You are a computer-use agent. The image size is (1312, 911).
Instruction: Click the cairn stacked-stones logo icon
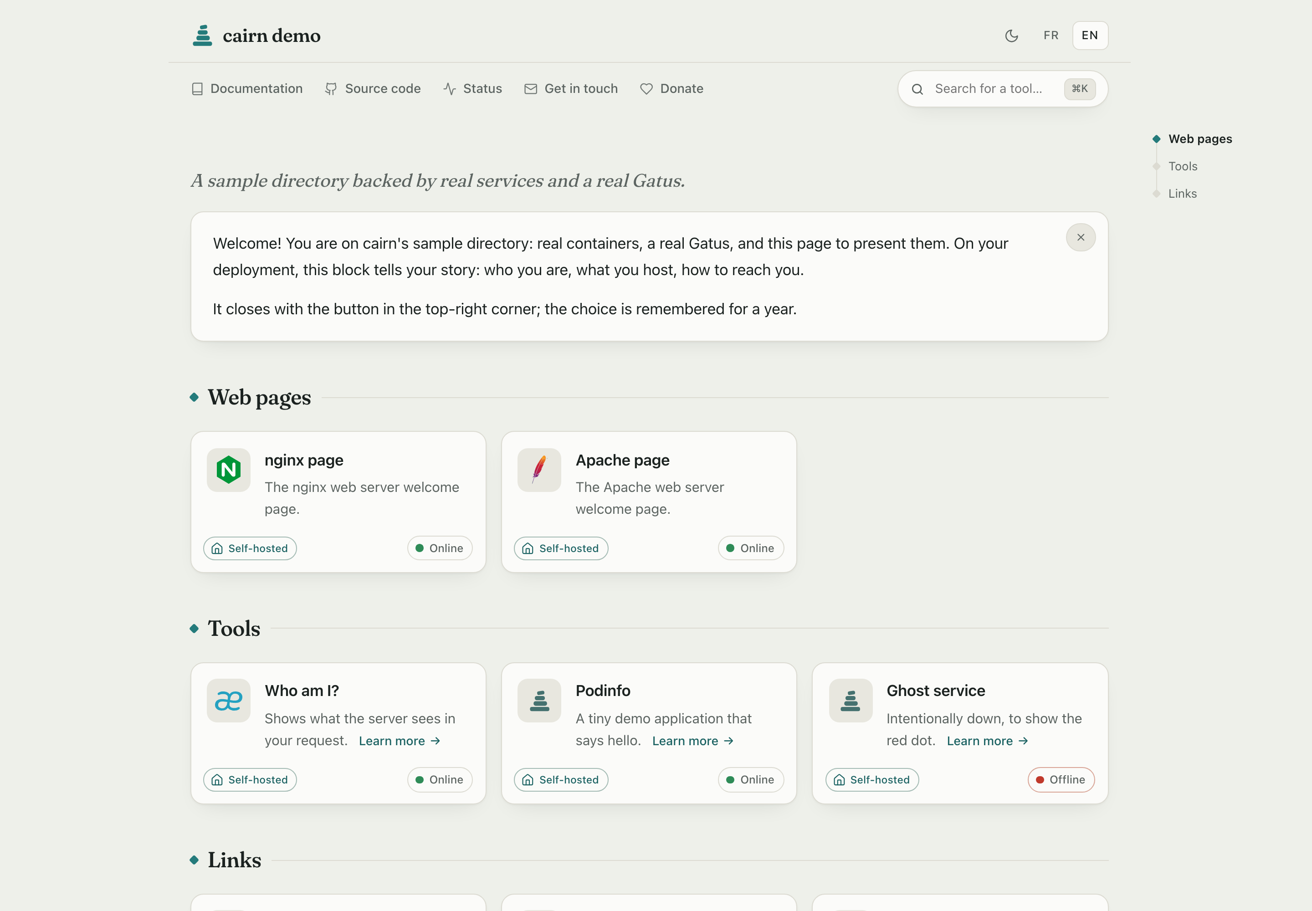click(202, 36)
